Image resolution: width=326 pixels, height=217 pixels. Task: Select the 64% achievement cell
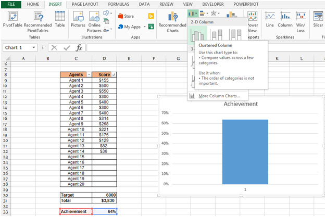(105, 211)
